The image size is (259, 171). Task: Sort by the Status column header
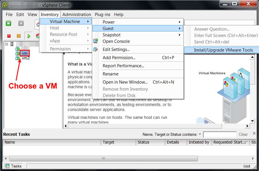coord(150,142)
